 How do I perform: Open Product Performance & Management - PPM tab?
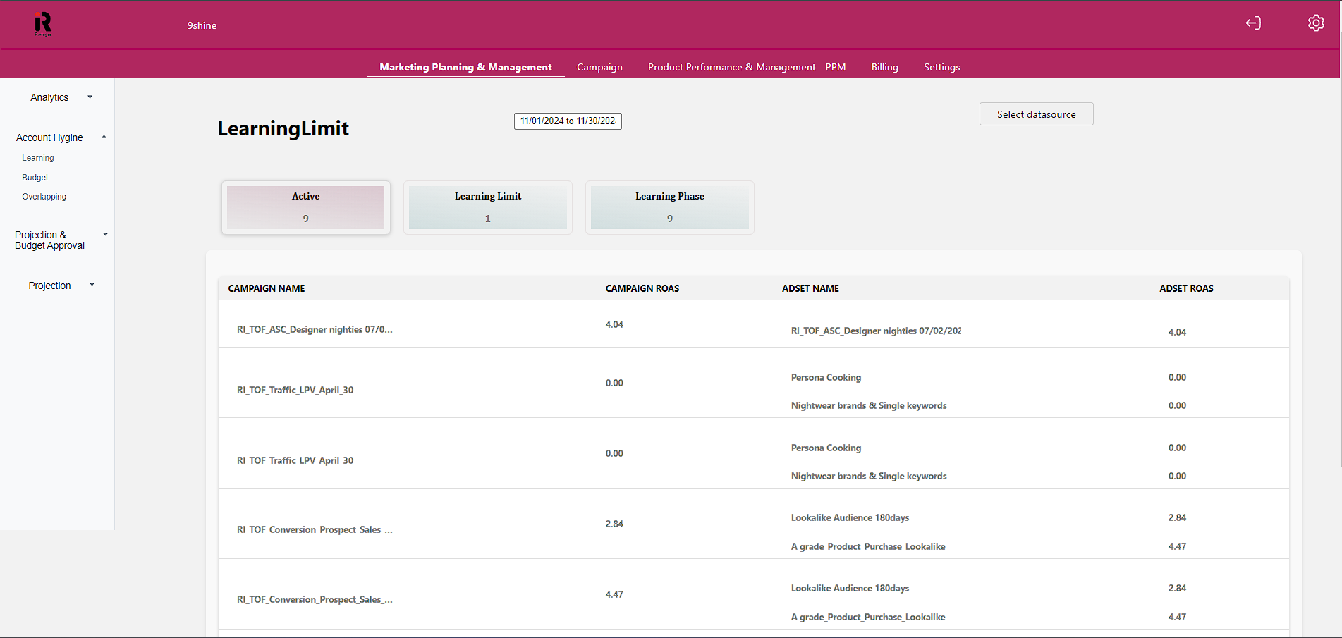(747, 67)
